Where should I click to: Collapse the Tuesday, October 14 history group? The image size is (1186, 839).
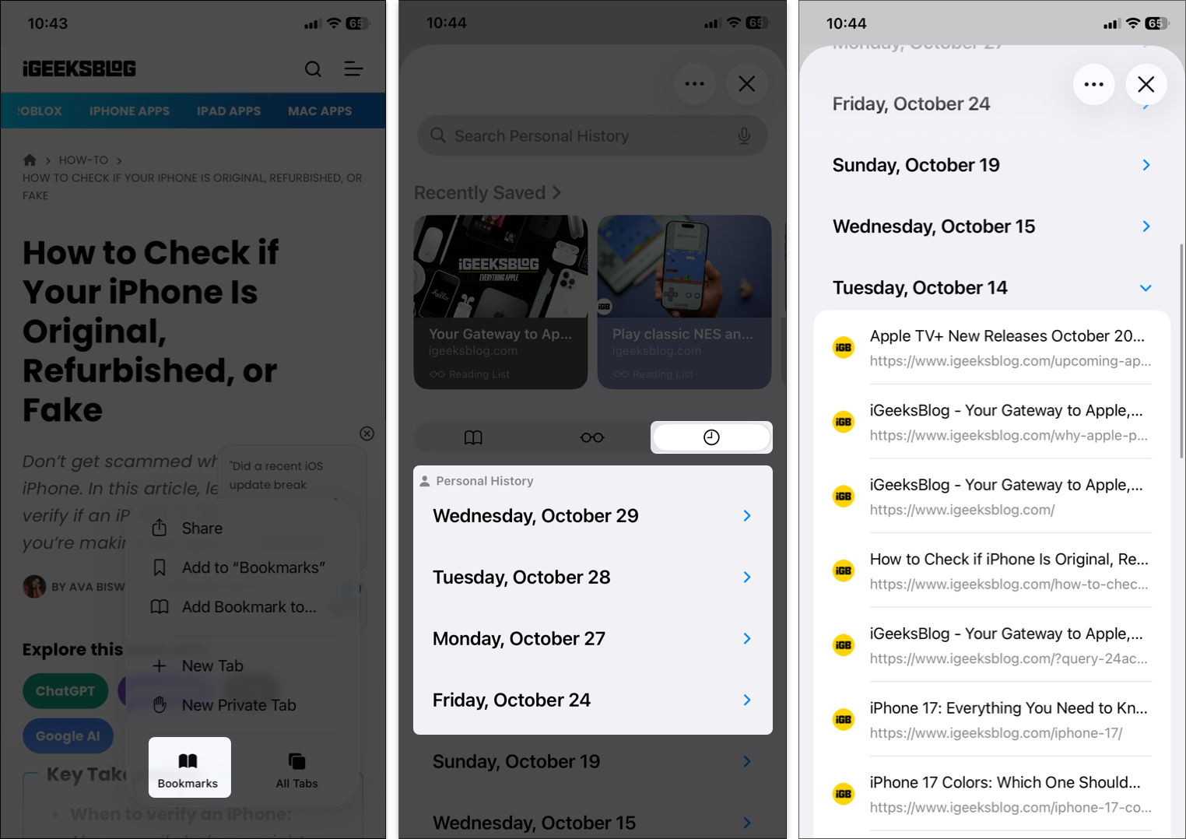[1146, 288]
